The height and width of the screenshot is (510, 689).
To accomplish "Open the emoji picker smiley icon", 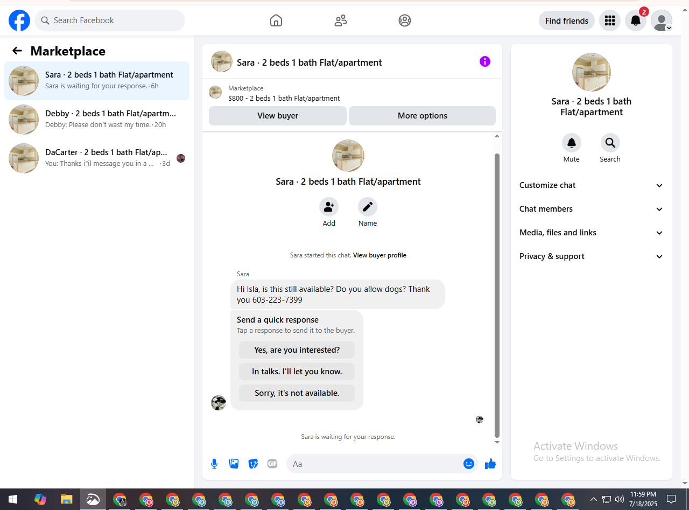I will click(x=469, y=464).
